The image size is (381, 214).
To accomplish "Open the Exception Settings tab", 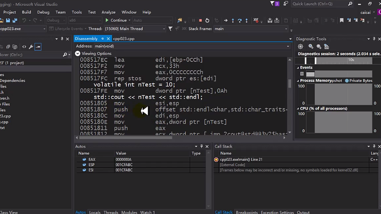I will point(277,212).
